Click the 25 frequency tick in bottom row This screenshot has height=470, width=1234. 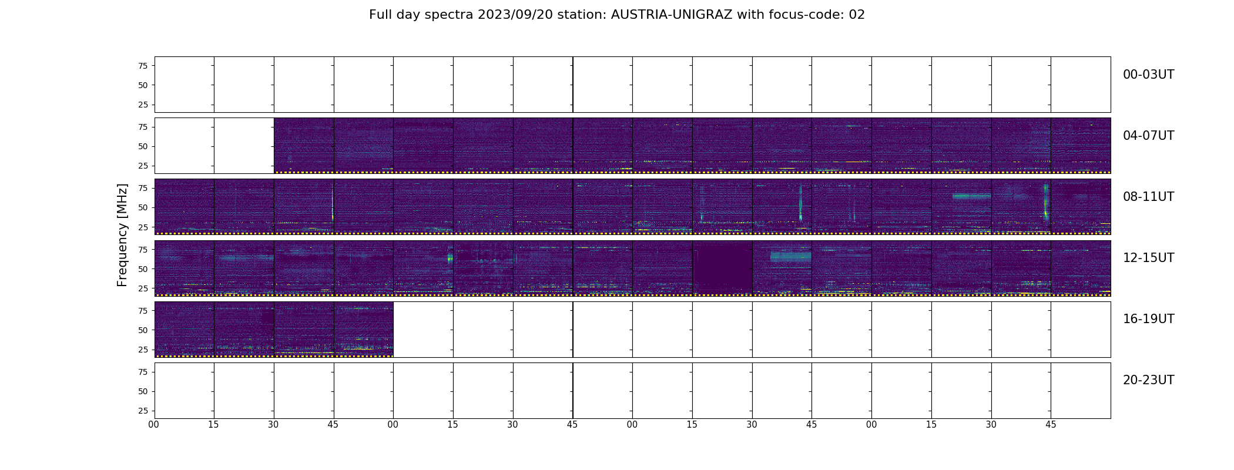[x=143, y=411]
